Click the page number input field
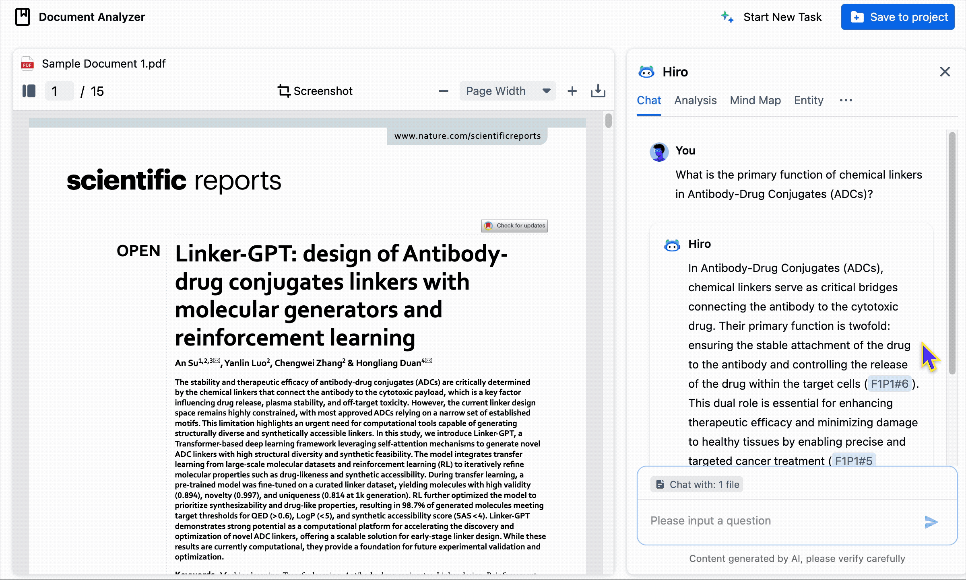The width and height of the screenshot is (966, 580). click(x=59, y=91)
